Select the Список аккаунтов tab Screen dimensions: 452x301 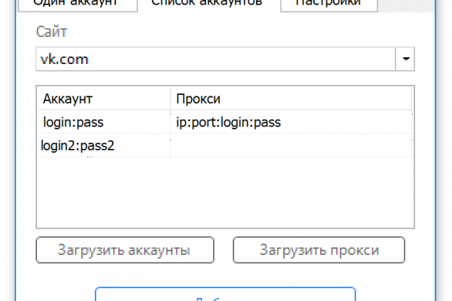(x=206, y=5)
